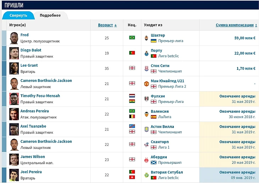The height and width of the screenshot is (183, 259).
Task: Open Fred's player profile link
Action: (x=24, y=35)
